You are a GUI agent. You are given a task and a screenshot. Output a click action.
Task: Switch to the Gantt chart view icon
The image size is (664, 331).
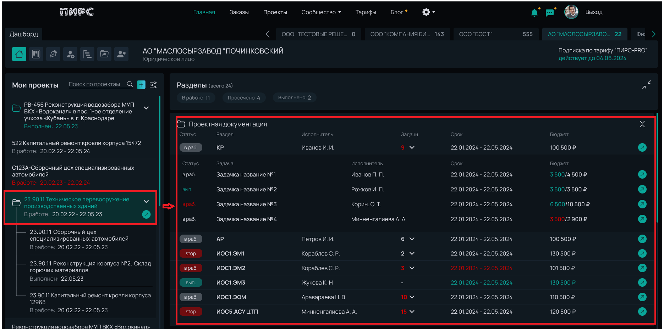pyautogui.click(x=87, y=54)
